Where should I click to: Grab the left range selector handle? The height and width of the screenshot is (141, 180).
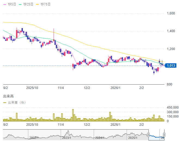tap(148, 134)
